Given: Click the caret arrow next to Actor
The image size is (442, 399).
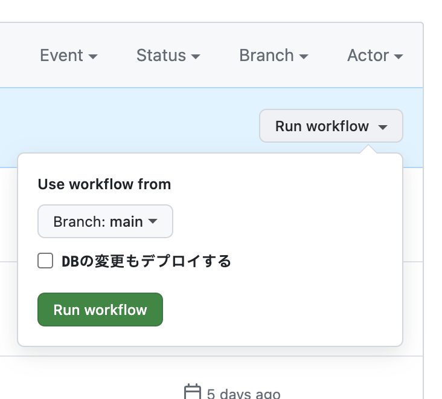Looking at the screenshot, I should [398, 56].
